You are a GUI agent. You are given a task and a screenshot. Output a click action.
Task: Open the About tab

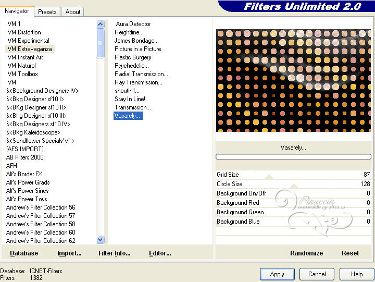(x=73, y=12)
